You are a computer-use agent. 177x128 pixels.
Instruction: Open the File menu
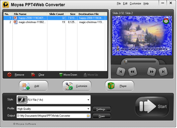[119, 4]
